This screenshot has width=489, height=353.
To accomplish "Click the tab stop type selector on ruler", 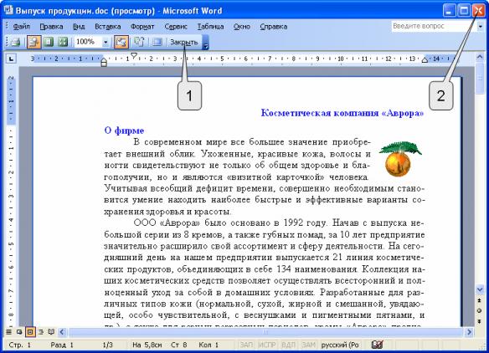I will 11,59.
